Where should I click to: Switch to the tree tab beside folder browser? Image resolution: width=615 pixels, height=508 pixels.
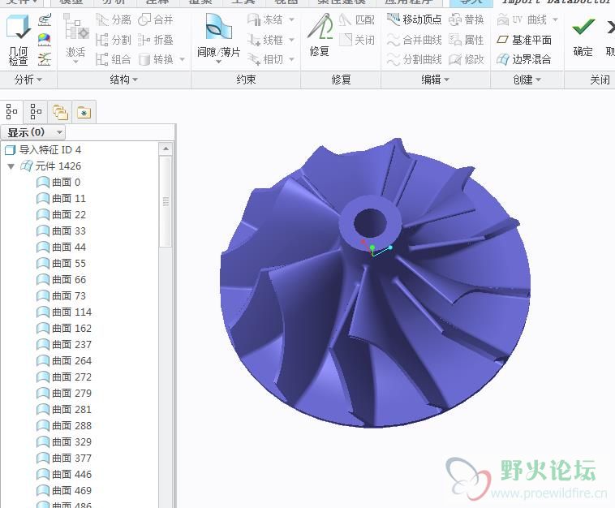pos(36,112)
